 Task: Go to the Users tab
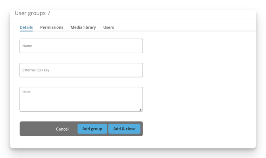point(108,27)
